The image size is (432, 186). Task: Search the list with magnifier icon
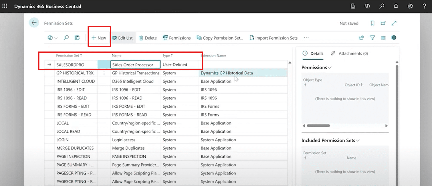tap(66, 38)
